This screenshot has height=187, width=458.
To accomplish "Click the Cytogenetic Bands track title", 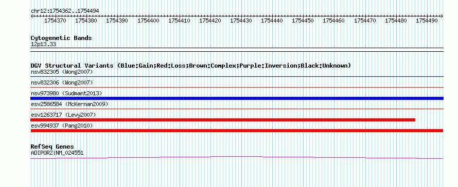I will click(x=61, y=38).
